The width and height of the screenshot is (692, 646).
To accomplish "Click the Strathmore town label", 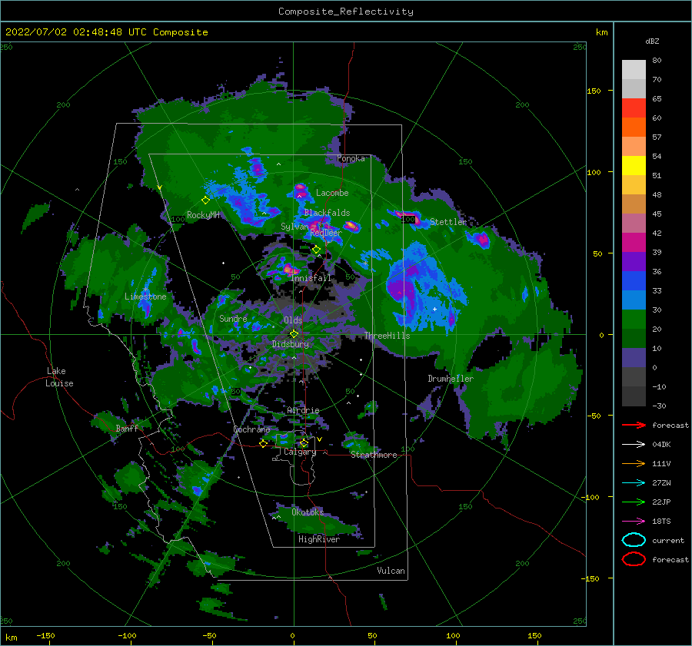I will (374, 455).
